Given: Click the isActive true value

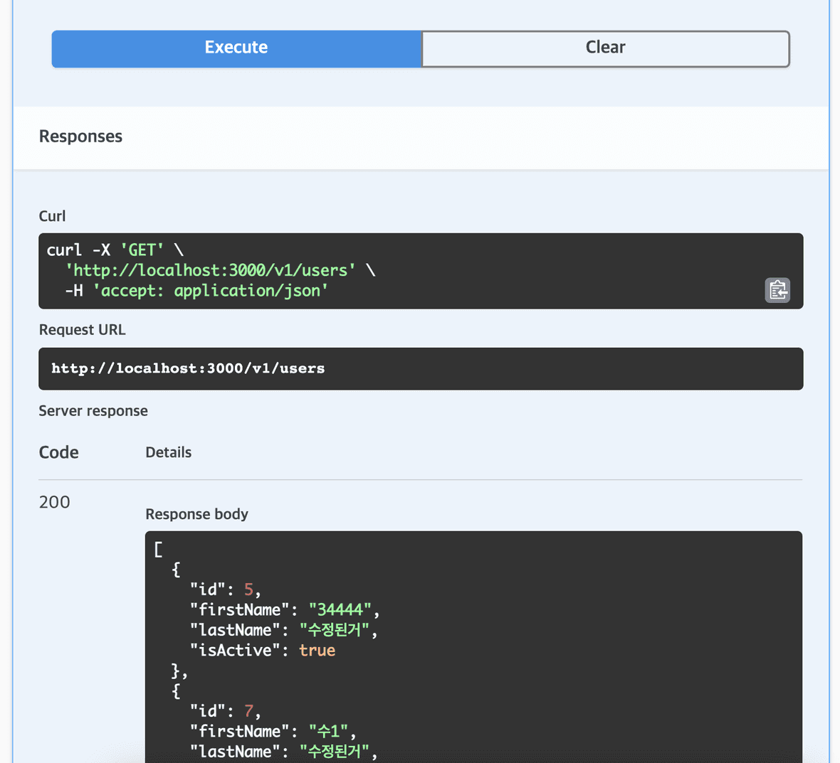Looking at the screenshot, I should coord(317,650).
